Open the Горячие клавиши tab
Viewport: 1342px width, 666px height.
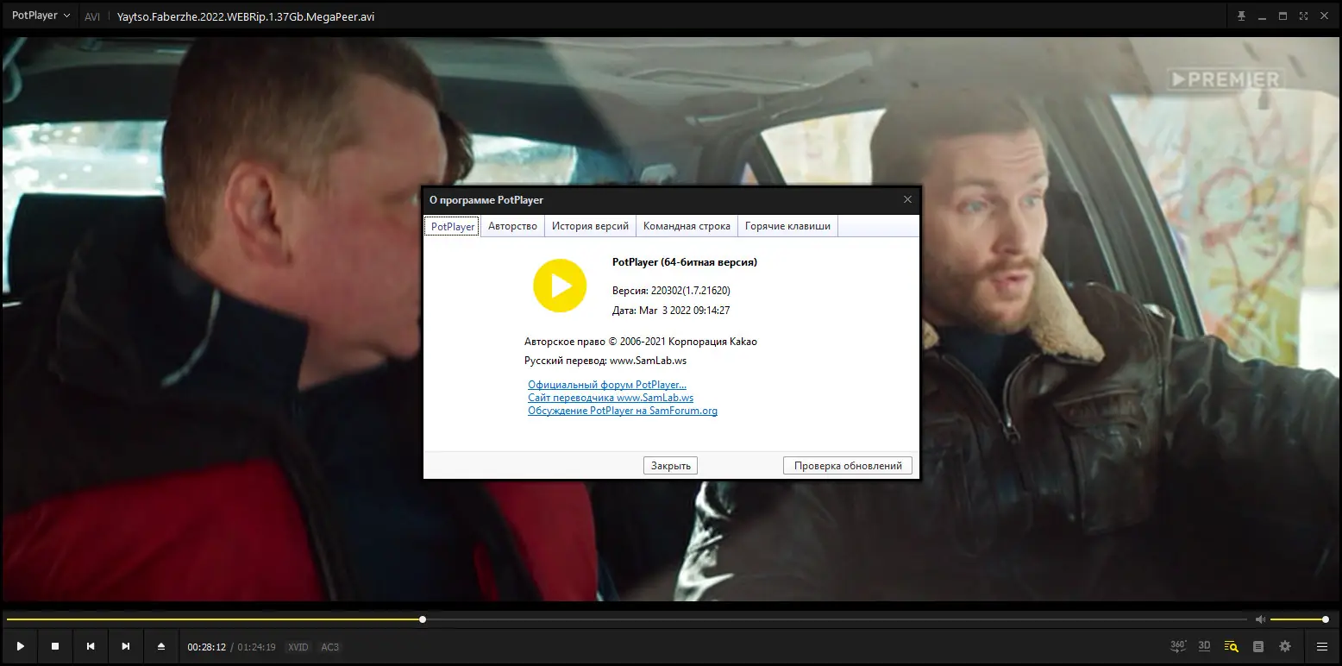point(787,226)
